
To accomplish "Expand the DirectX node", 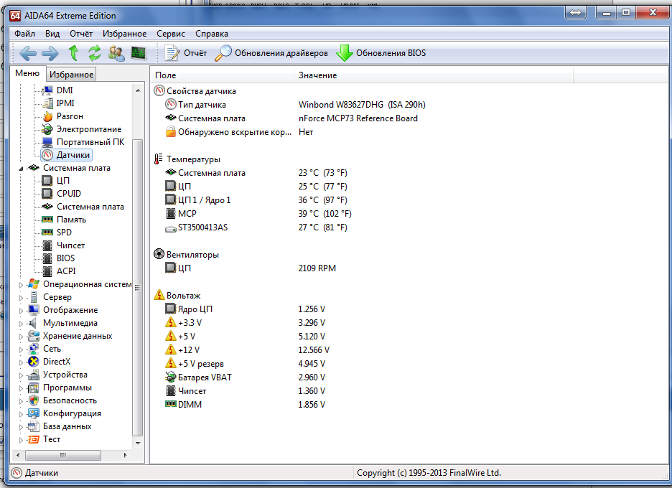I will [x=21, y=362].
